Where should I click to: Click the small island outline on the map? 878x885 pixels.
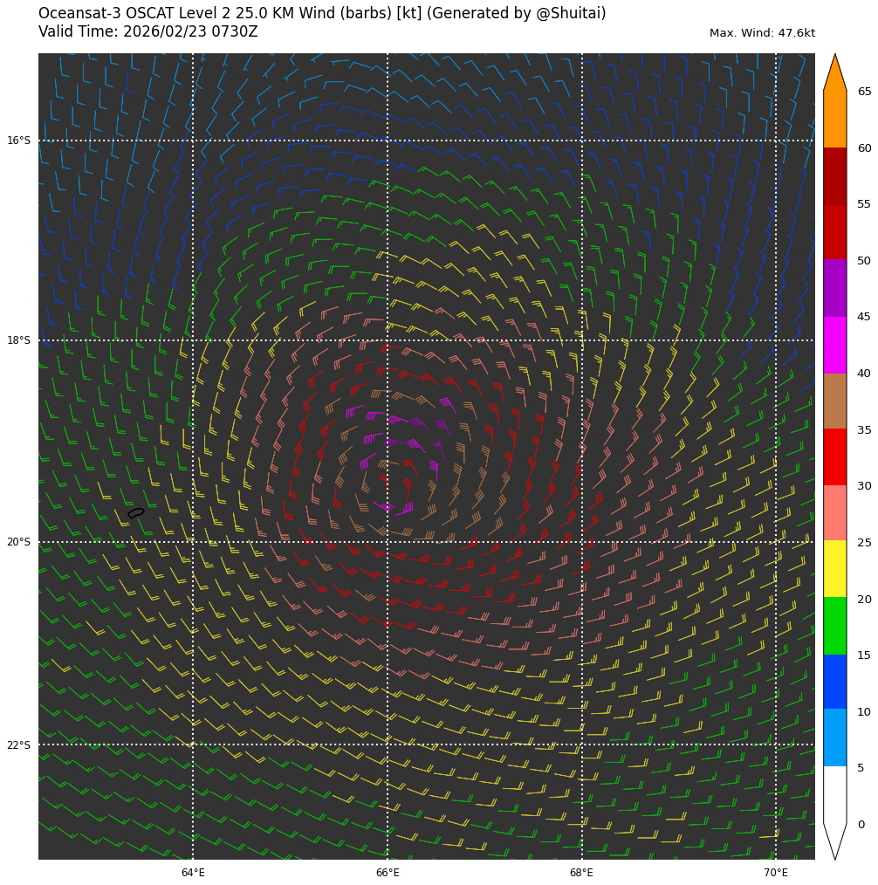[135, 513]
